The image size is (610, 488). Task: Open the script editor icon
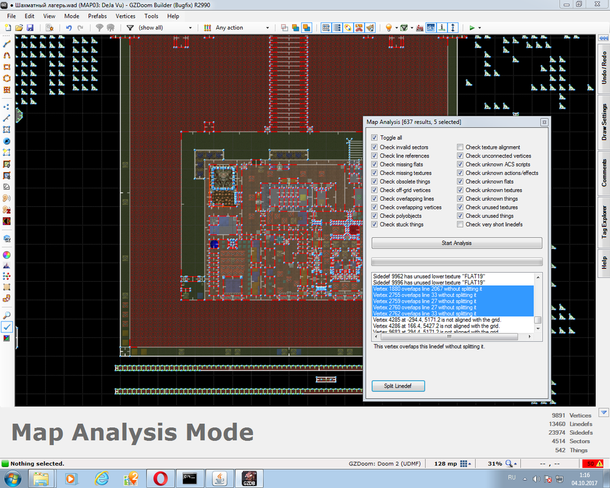49,27
